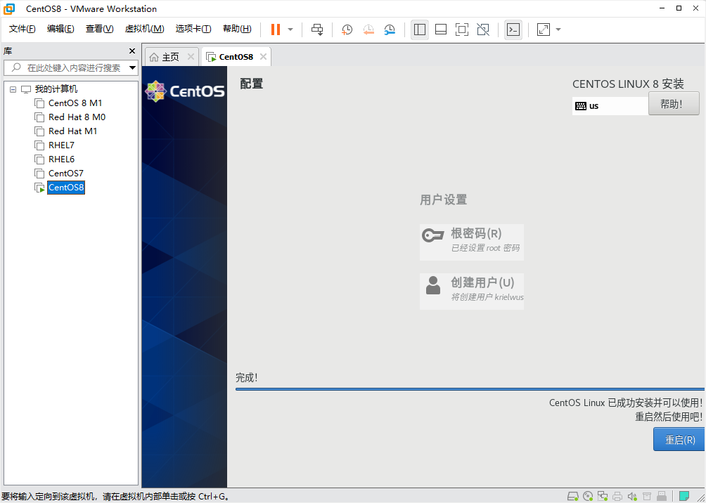Switch to Unity mode

[483, 30]
